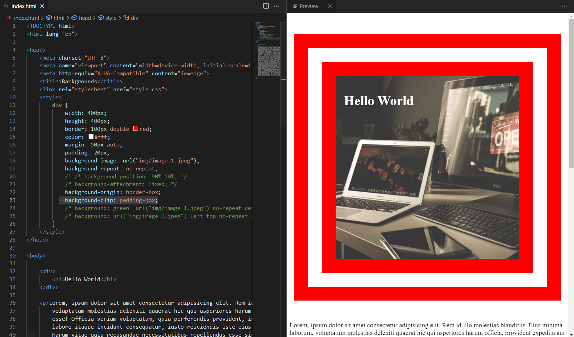The height and width of the screenshot is (337, 574).
Task: Open the style.css link in the code
Action: tap(147, 89)
